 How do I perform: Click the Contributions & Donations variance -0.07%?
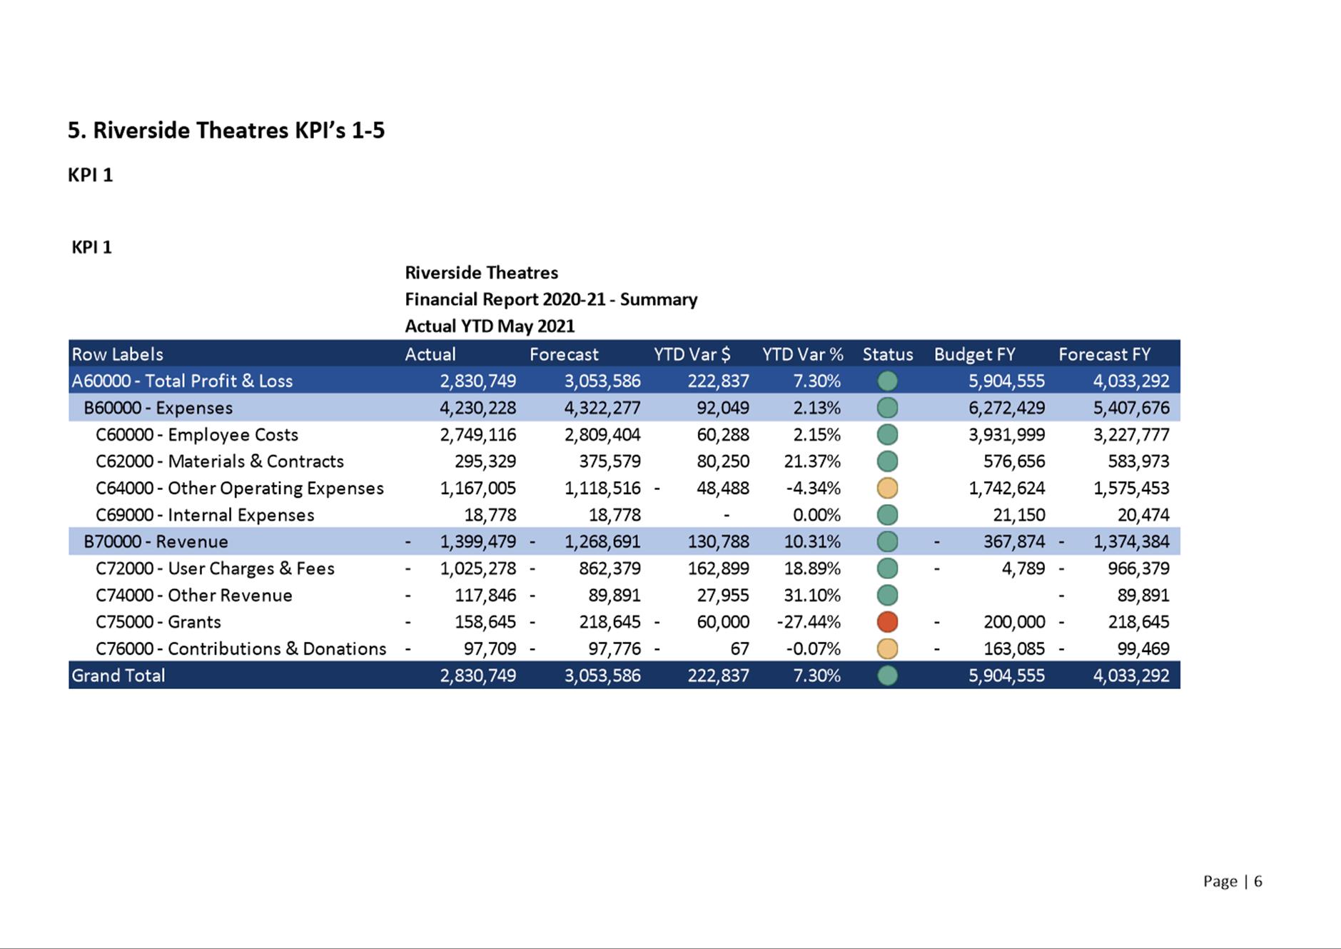(813, 649)
